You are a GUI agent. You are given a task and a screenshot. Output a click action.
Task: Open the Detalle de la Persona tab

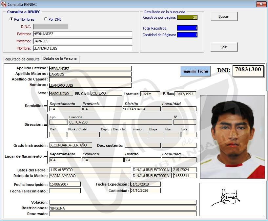[60, 59]
